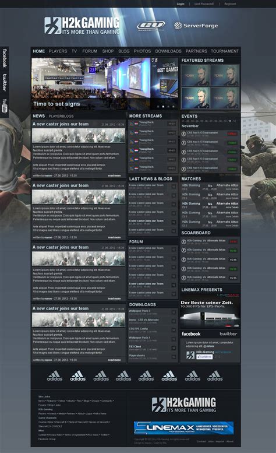Click the GU Gamers sponsor logo

click(x=151, y=26)
